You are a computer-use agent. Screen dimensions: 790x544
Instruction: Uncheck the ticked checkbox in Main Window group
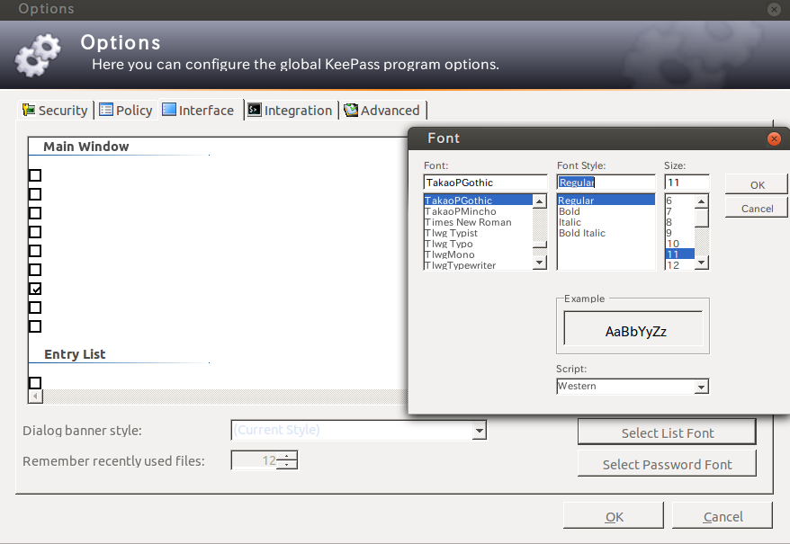coord(35,289)
